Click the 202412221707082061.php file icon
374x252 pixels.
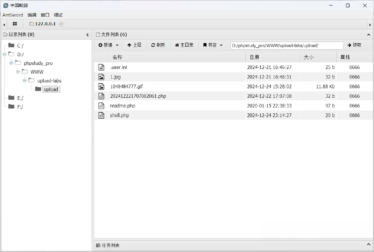pos(102,96)
